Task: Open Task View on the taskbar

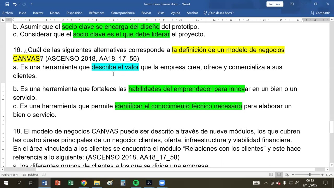Action: (x=31, y=183)
